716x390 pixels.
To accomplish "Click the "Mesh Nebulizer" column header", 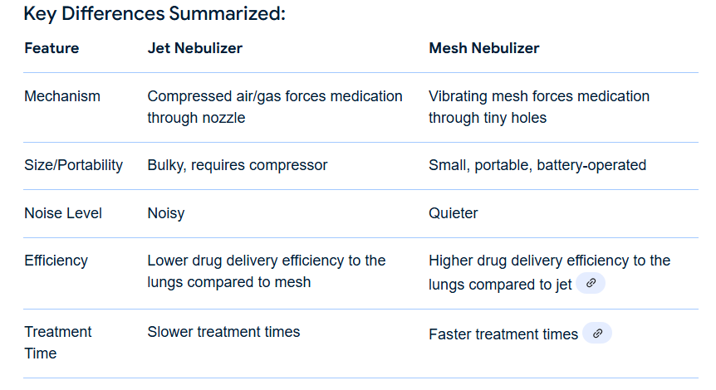I will click(x=483, y=48).
